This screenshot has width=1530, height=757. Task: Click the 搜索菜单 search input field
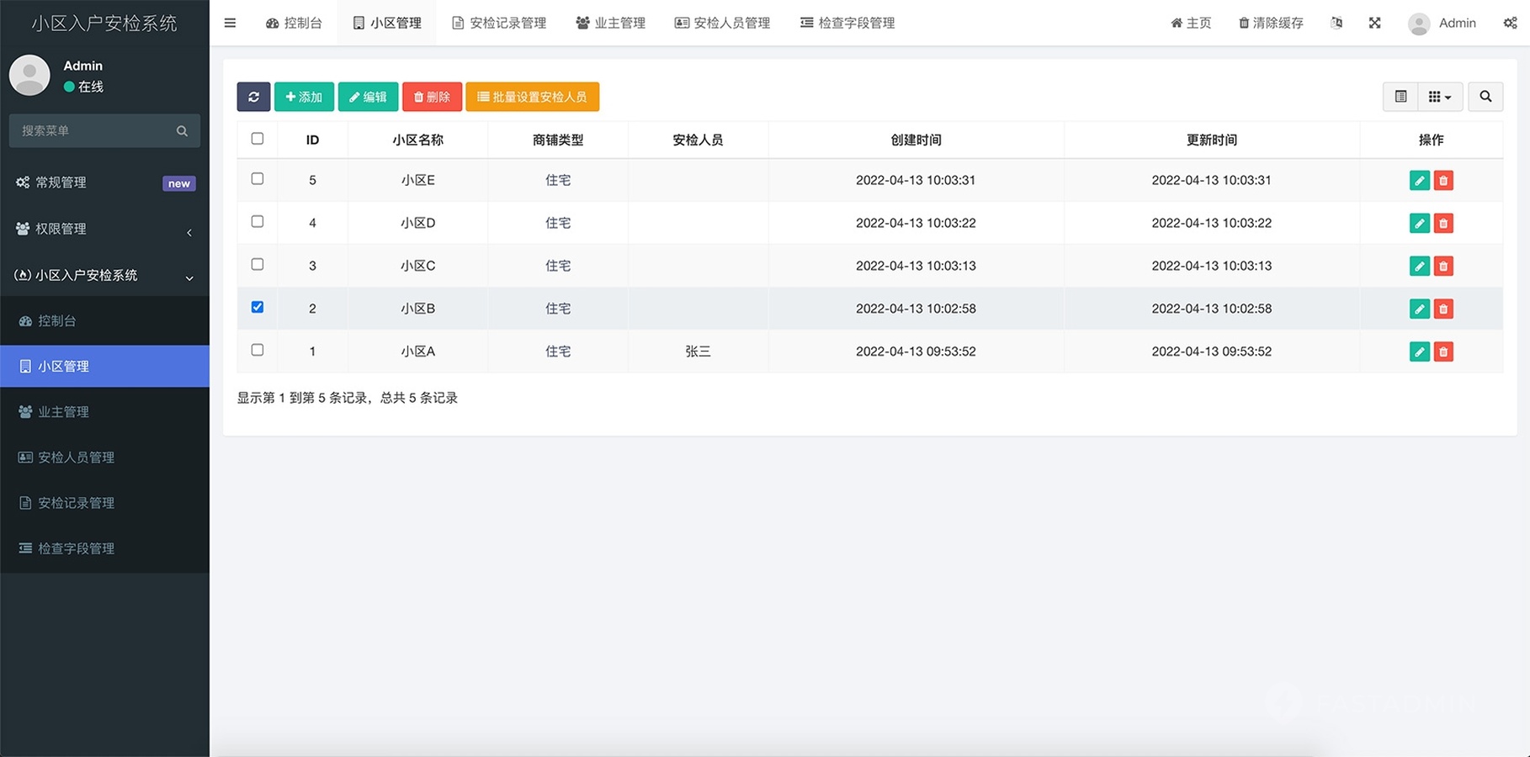tap(94, 130)
